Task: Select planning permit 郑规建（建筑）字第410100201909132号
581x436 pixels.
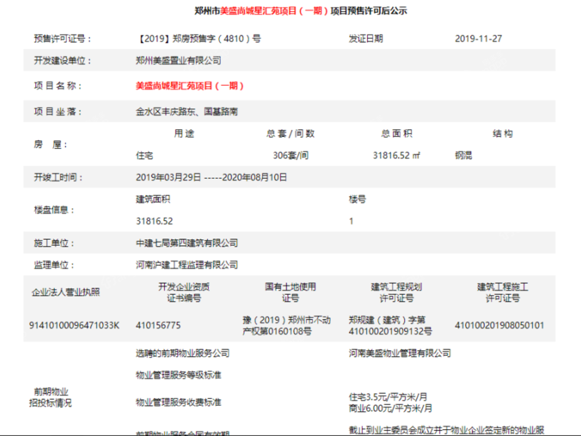Action: click(390, 326)
